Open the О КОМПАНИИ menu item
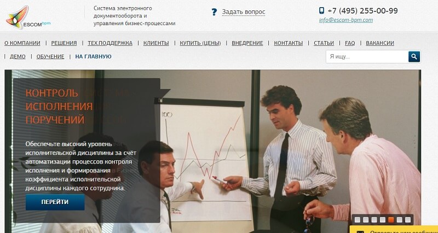This screenshot has height=233, width=438. point(22,43)
